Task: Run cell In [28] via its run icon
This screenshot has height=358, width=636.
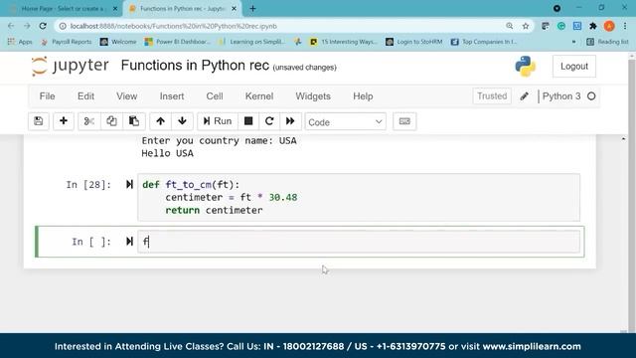Action: pyautogui.click(x=129, y=185)
